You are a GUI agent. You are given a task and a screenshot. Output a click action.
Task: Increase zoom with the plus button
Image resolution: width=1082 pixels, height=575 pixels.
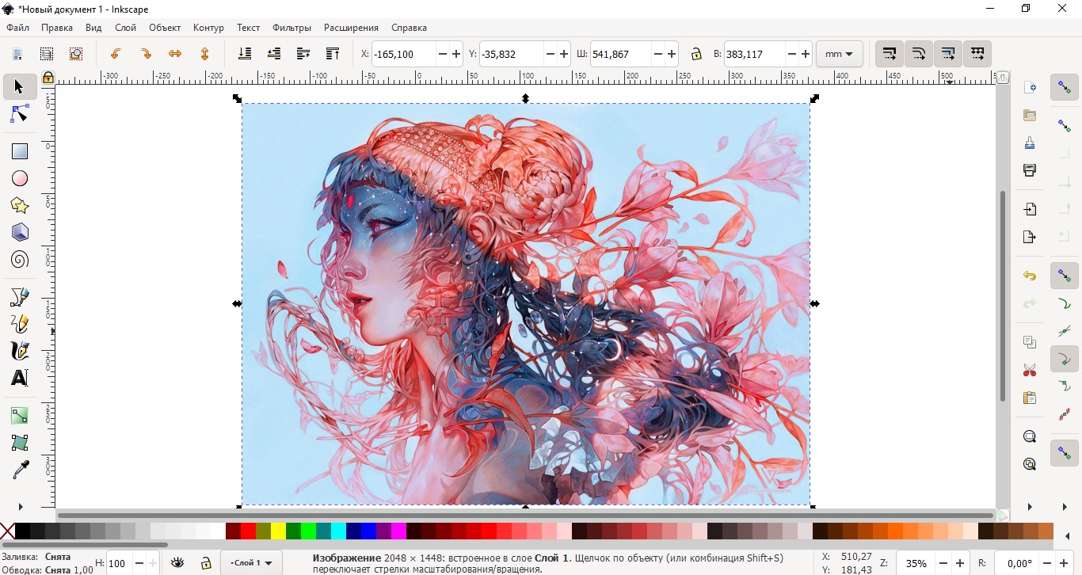click(x=959, y=563)
